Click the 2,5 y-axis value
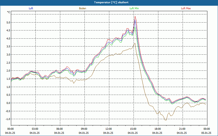 pos(8,63)
